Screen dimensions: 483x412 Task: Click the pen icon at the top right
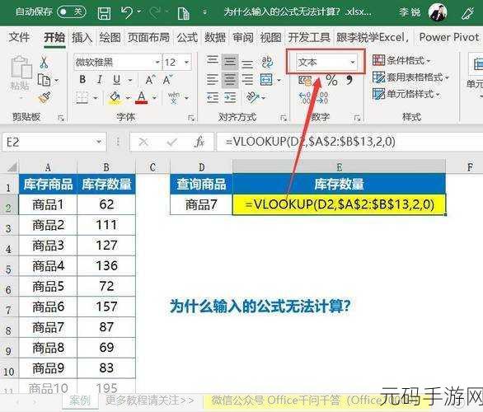click(x=467, y=13)
